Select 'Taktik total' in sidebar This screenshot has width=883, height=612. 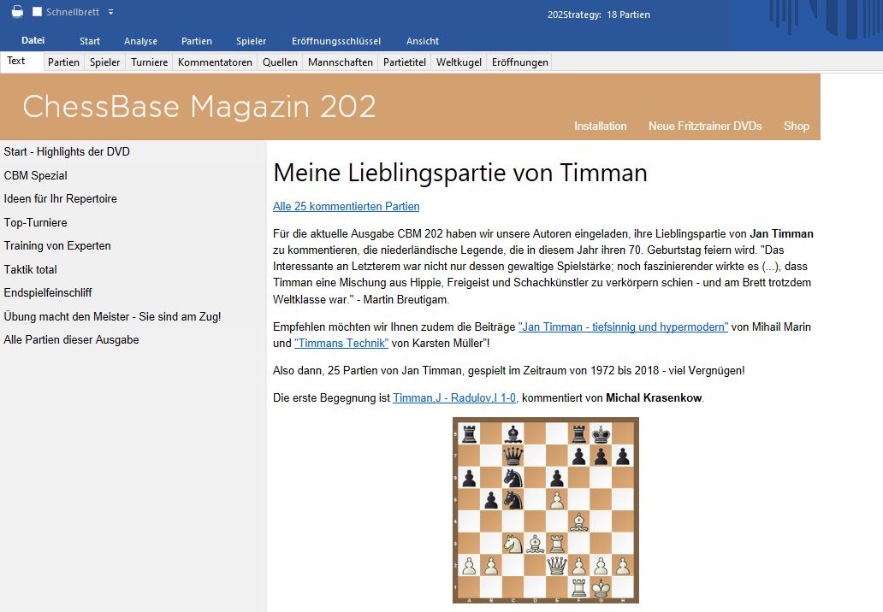(30, 269)
